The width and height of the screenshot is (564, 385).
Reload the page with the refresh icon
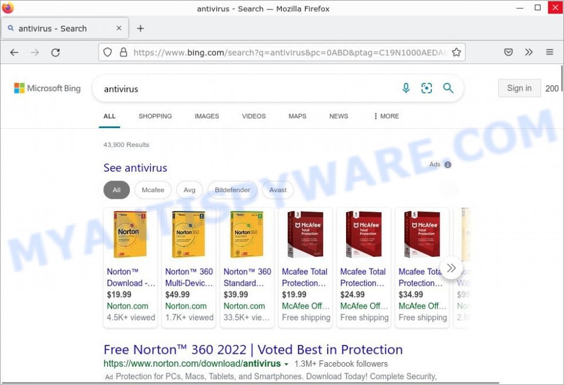click(x=55, y=52)
